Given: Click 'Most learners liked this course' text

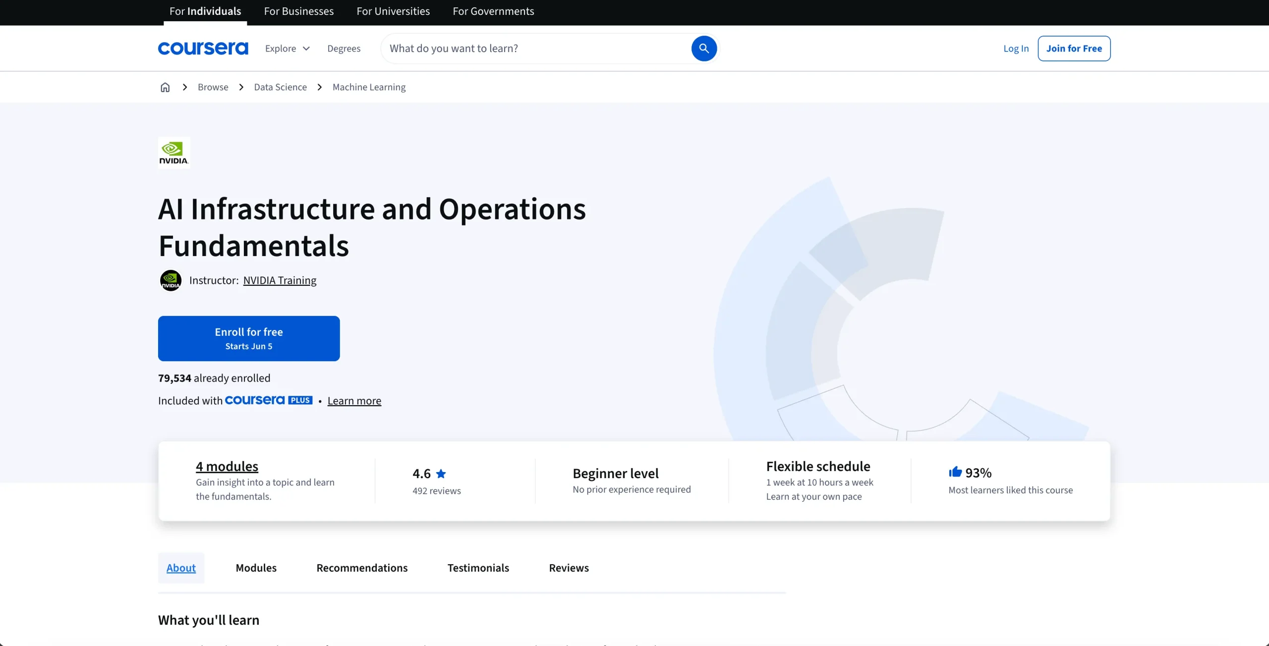Looking at the screenshot, I should (1011, 490).
